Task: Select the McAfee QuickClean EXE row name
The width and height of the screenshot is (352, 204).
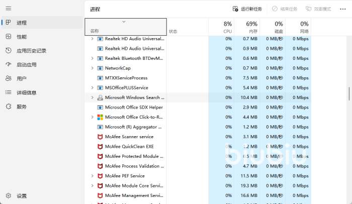Action: (129, 147)
